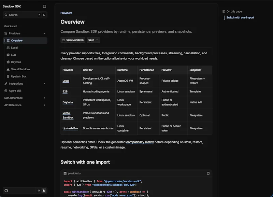Image resolution: width=273 pixels, height=197 pixels.
Task: Click the Durable serverless boxes cell
Action: [98, 128]
